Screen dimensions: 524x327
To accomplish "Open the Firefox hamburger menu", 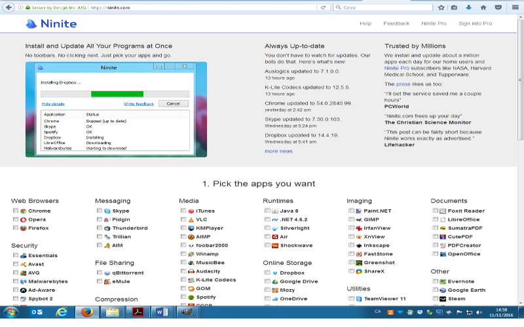I will tap(512, 7).
